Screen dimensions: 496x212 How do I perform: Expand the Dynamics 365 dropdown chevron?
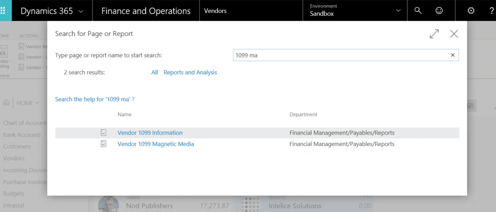click(x=81, y=12)
